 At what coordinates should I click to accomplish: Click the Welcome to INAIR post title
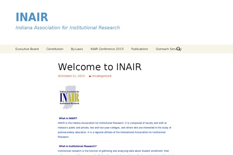coord(99,67)
